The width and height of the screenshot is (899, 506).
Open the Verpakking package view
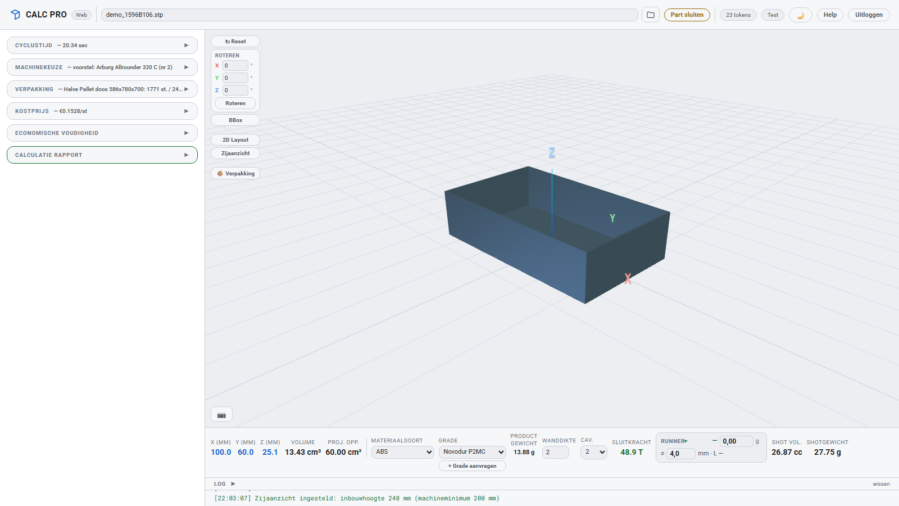[x=235, y=173]
